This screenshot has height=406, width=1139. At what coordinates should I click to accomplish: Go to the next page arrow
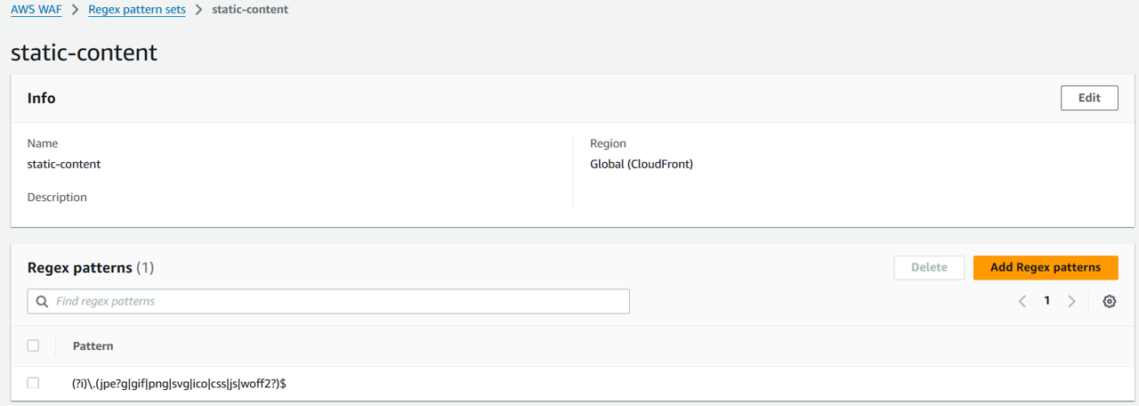tap(1071, 302)
